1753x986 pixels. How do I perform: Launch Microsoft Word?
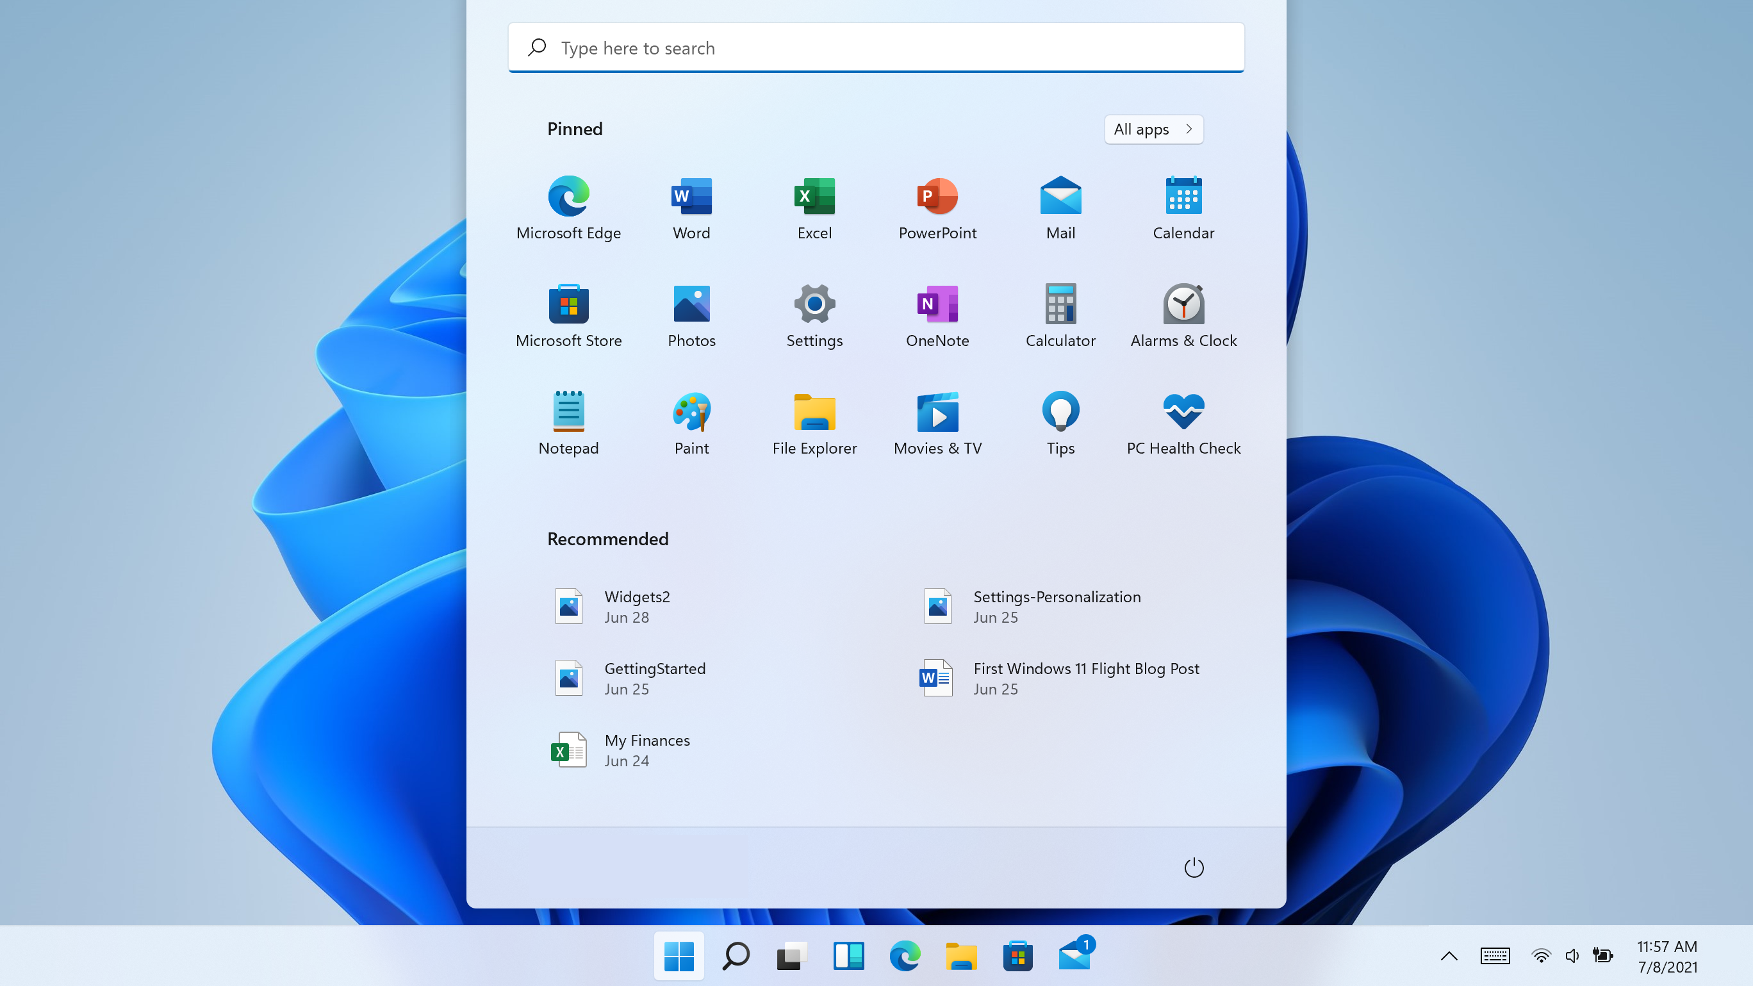coord(691,204)
